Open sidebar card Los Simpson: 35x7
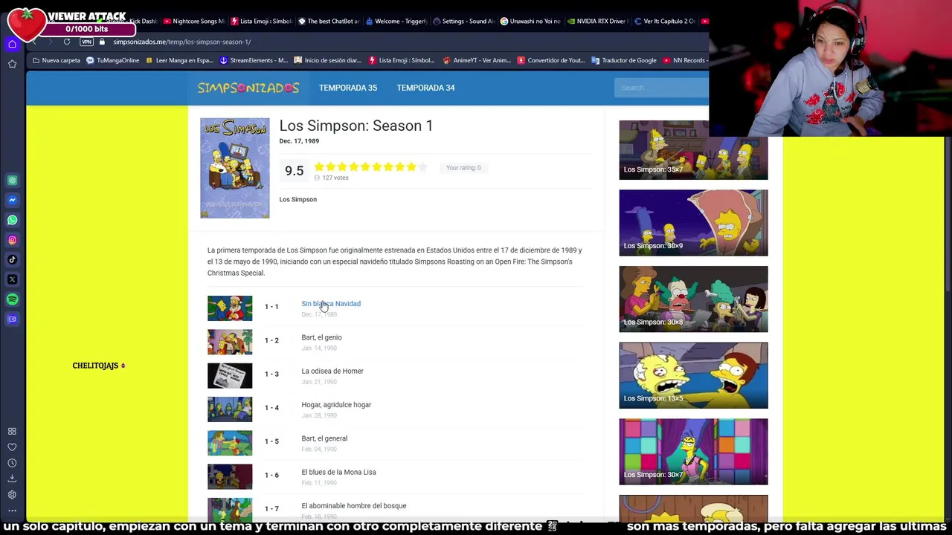Viewport: 952px width, 535px height. (693, 150)
